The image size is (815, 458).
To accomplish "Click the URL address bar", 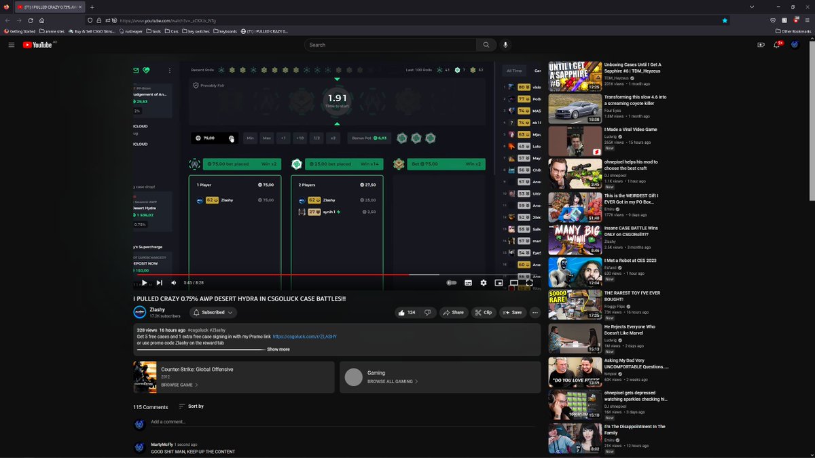I will click(x=407, y=20).
